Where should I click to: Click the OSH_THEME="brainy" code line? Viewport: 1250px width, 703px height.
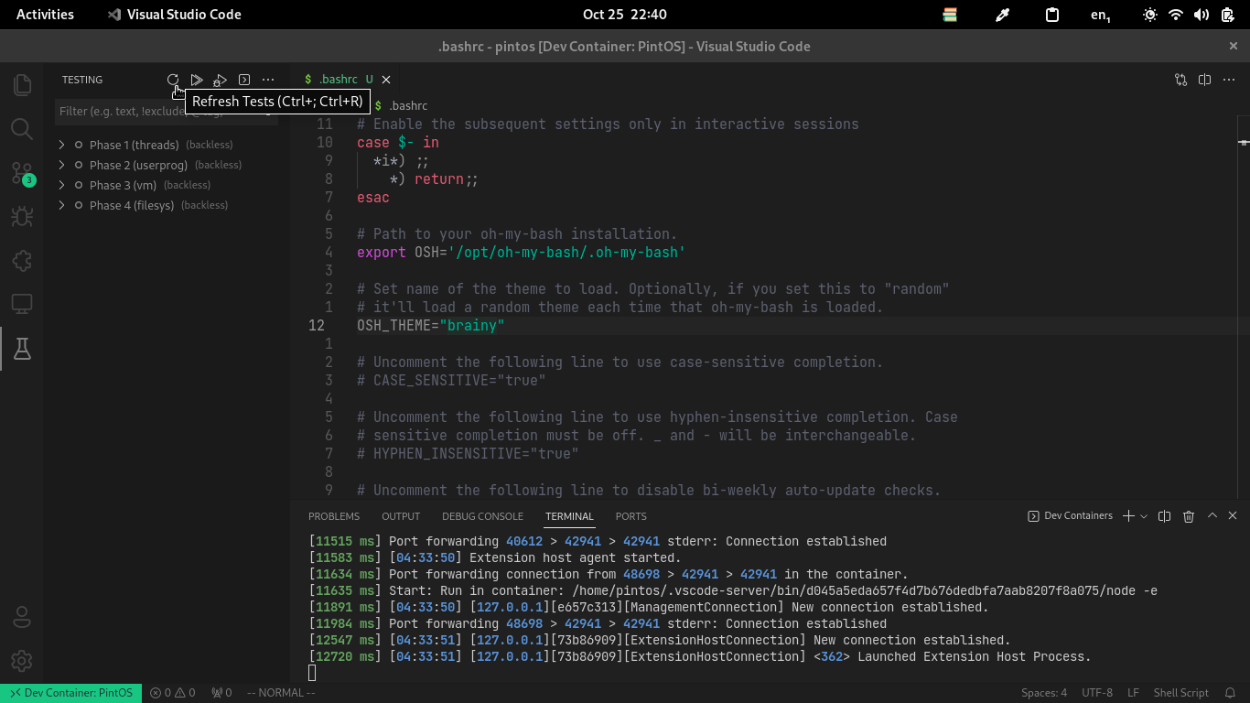[x=431, y=325]
